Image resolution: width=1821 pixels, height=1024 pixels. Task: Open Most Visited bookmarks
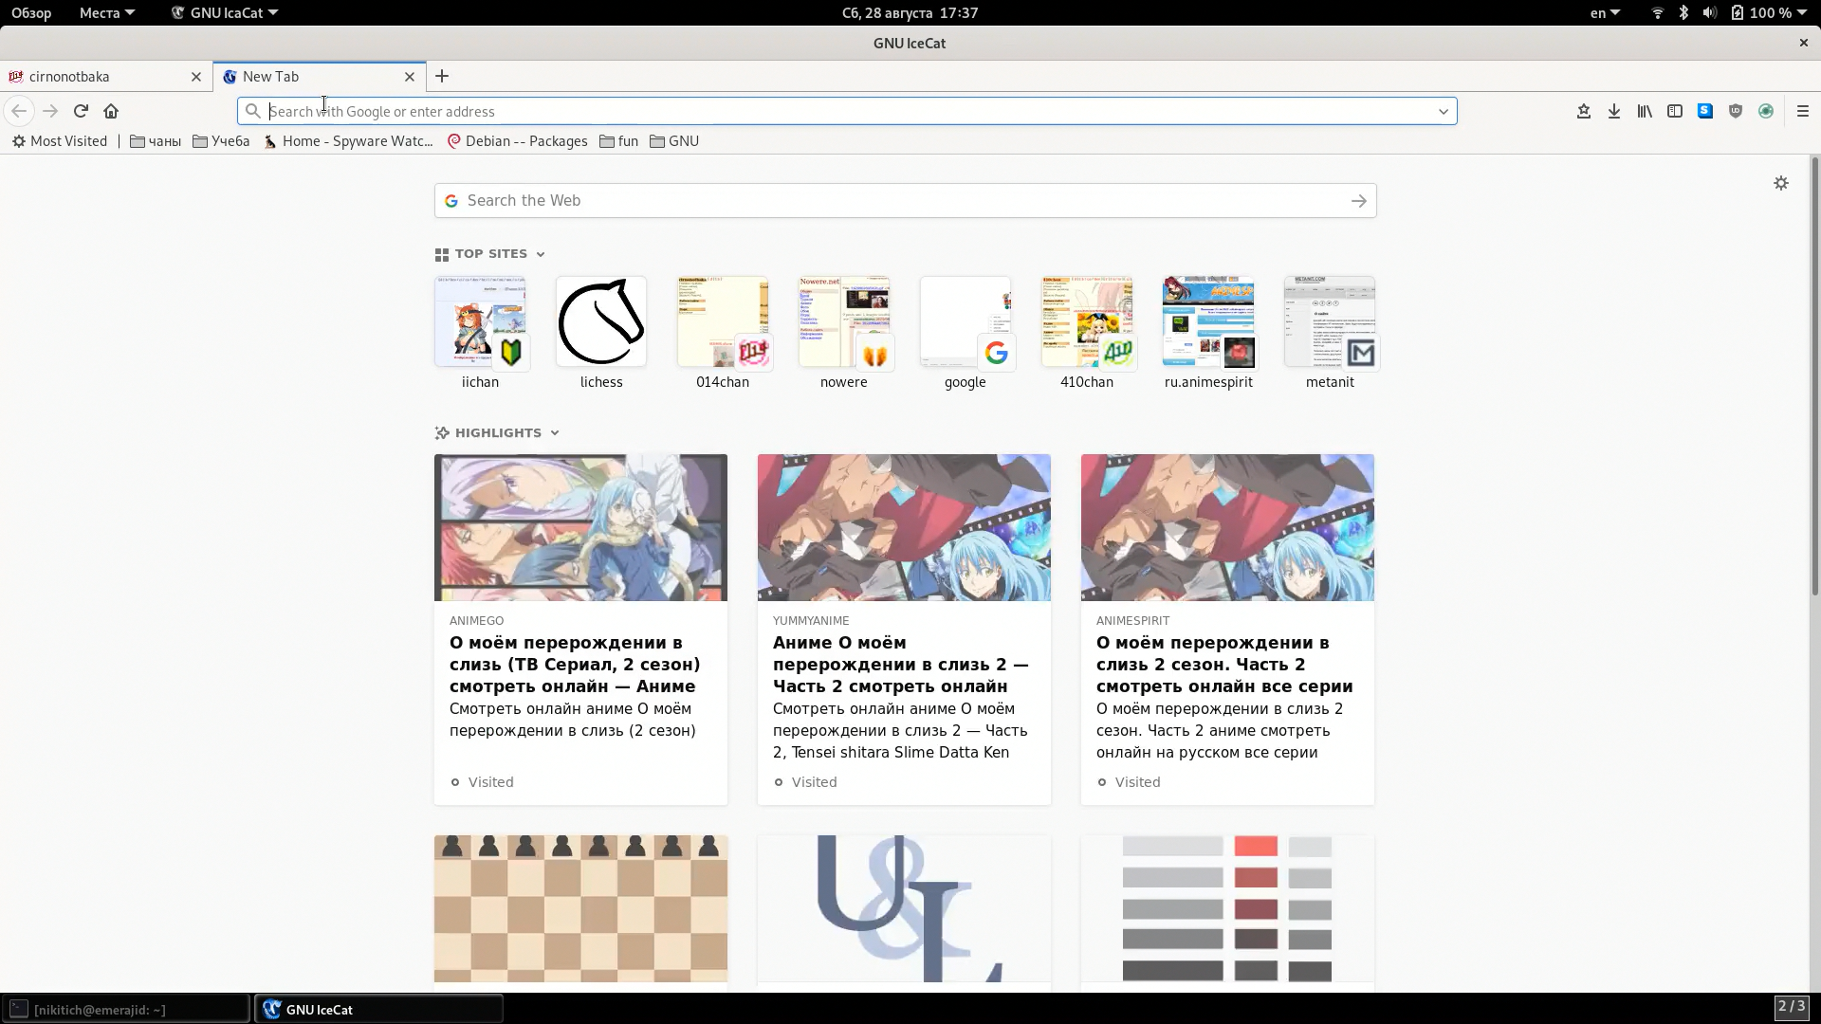click(x=59, y=141)
